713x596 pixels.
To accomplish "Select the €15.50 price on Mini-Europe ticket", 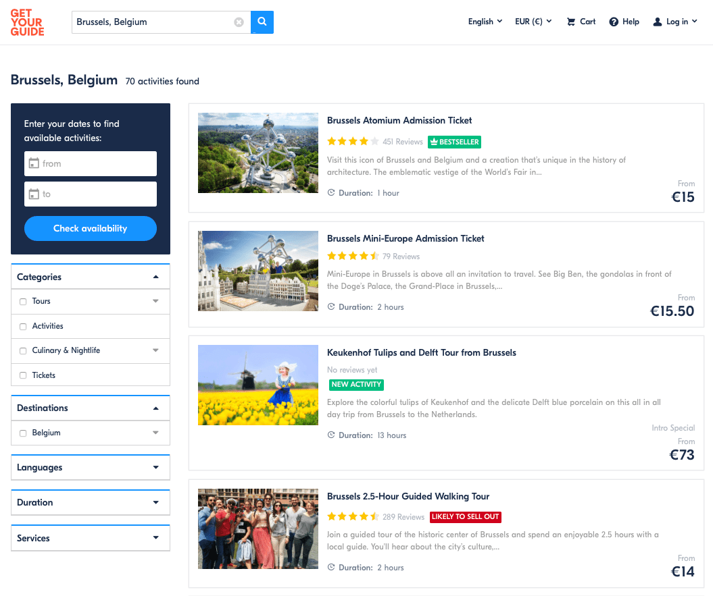I will tap(672, 310).
